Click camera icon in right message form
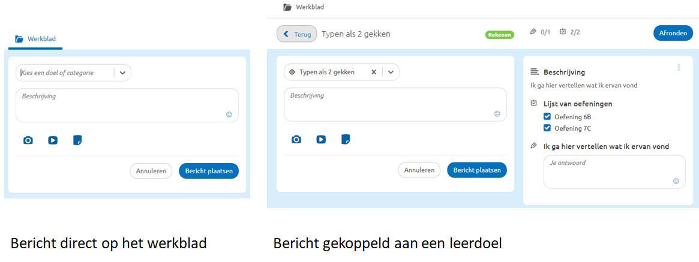The height and width of the screenshot is (262, 699). click(x=296, y=140)
